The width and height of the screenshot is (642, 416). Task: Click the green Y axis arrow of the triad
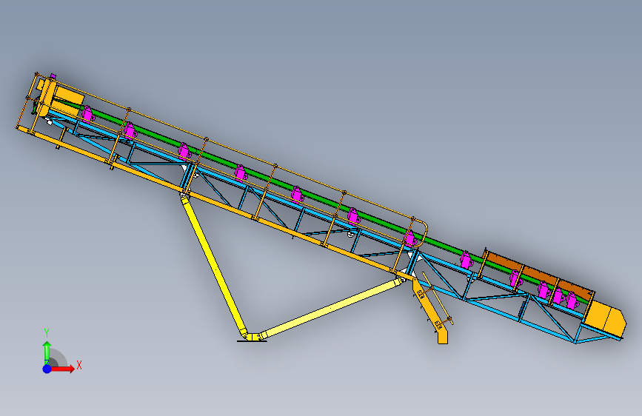pyautogui.click(x=47, y=352)
